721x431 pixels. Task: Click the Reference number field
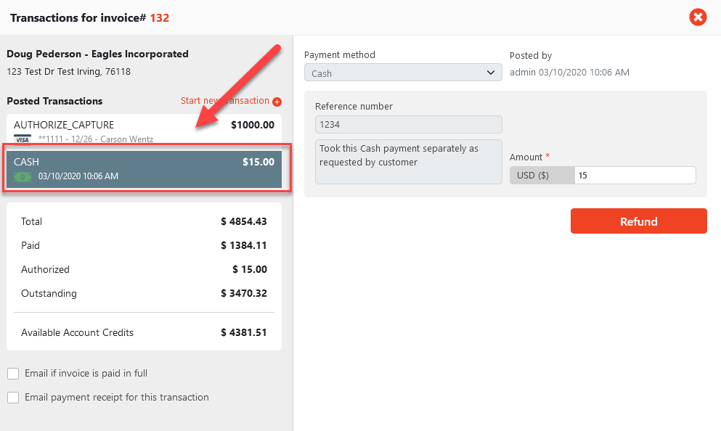point(408,125)
